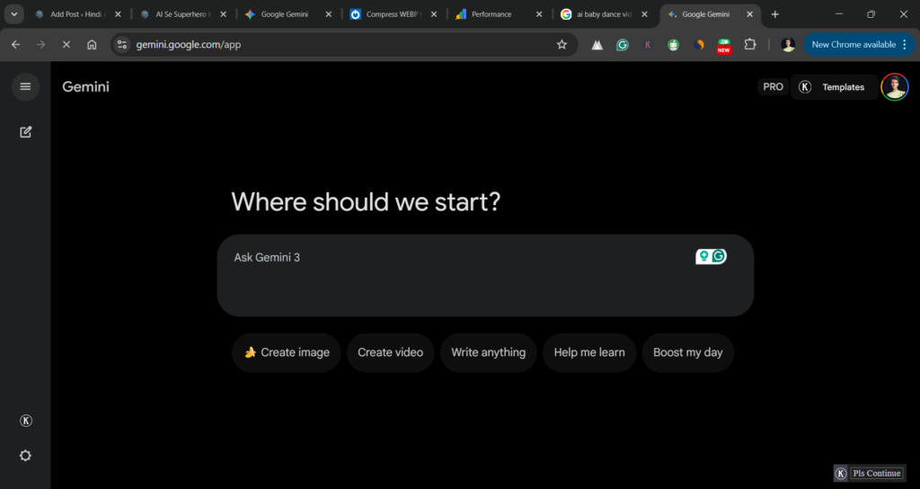Click the Pls Continue button

868,473
